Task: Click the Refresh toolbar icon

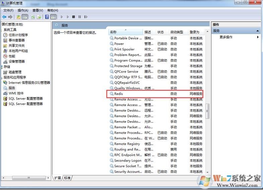Action: point(33,17)
